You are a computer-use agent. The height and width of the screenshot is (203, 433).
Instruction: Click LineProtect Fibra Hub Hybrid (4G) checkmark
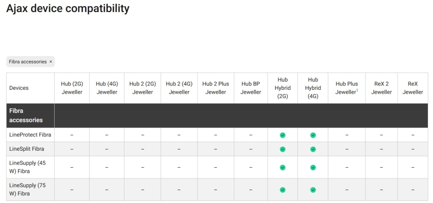pos(313,135)
